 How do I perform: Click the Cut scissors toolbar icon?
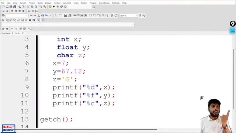point(28,7)
